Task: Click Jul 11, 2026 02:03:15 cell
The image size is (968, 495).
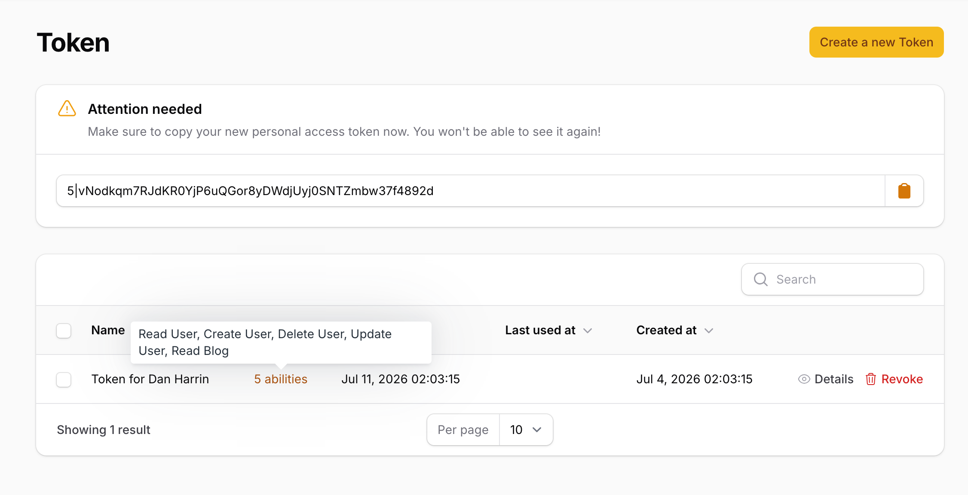Action: point(401,379)
